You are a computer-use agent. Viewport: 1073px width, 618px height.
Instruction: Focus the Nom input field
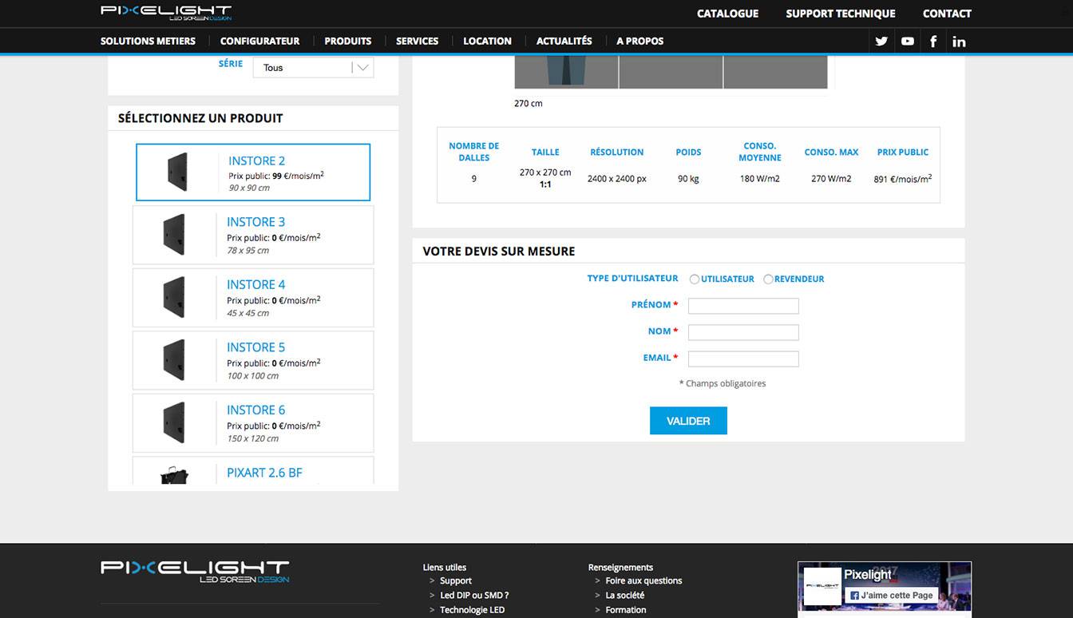click(743, 332)
